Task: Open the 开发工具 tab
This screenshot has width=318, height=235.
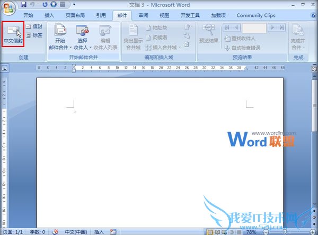Action: point(190,15)
